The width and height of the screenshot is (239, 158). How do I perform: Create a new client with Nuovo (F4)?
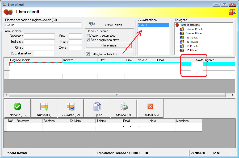click(44, 108)
